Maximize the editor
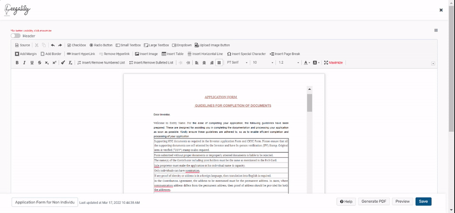 [x=333, y=62]
